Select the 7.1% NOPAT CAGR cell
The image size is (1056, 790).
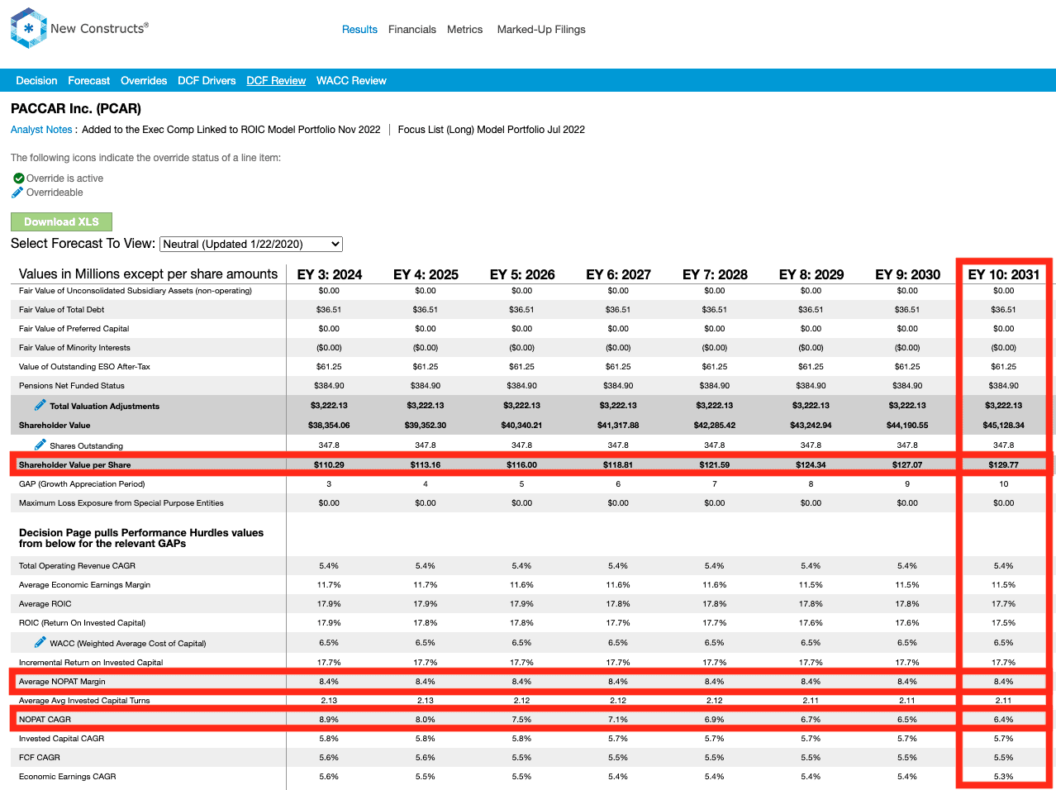tap(618, 719)
